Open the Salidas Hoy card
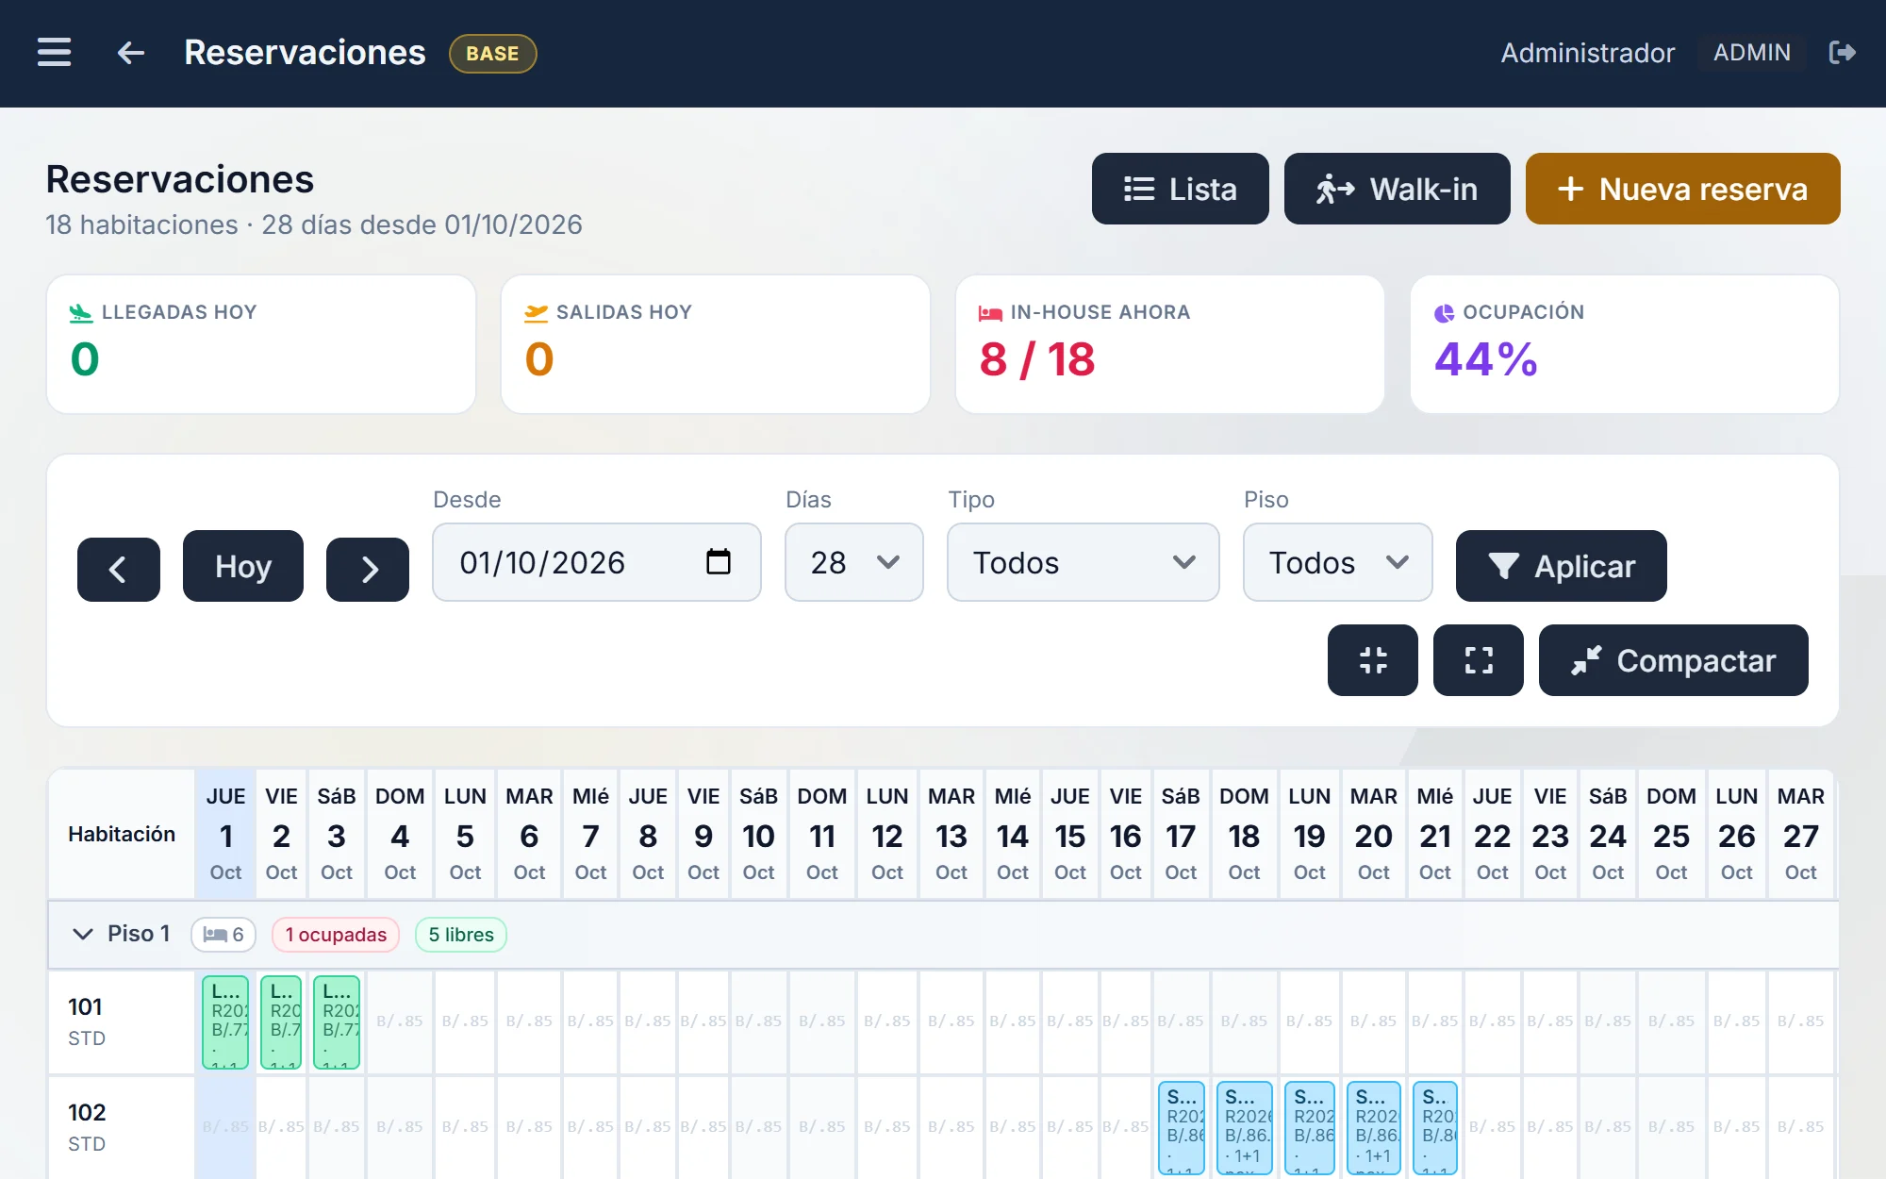Viewport: 1886px width, 1179px height. tap(716, 344)
